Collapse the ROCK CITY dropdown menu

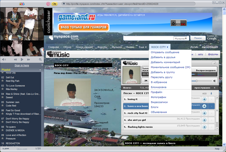click(x=160, y=47)
